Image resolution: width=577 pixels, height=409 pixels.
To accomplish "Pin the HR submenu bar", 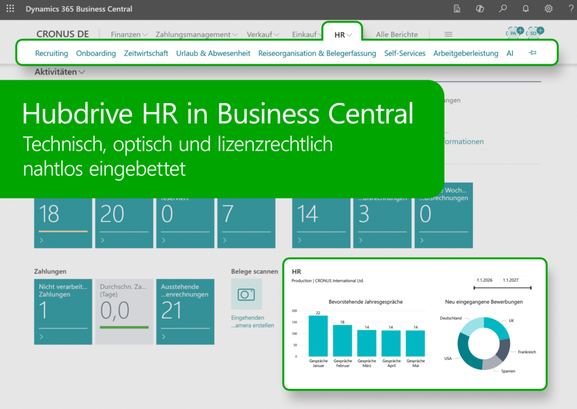I will [532, 53].
